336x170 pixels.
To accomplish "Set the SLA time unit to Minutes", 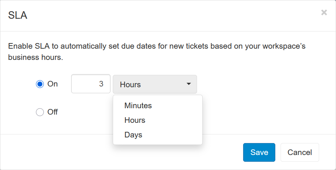I will click(138, 106).
